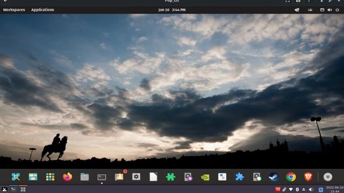Click the blue tray icon left of bottom clock
The image size is (344, 193).
[321, 189]
